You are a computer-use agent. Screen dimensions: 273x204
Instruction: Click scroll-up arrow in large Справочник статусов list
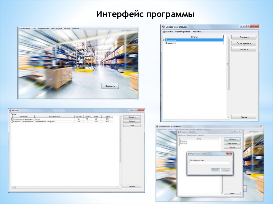pos(228,37)
